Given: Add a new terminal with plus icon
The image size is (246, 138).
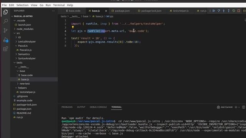Looking at the screenshot, I should pos(236,107).
